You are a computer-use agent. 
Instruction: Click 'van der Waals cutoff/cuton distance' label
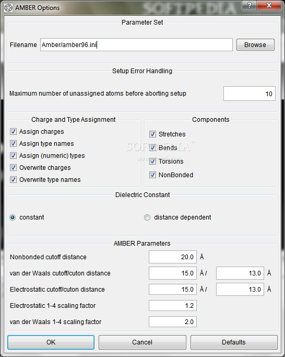[x=60, y=273]
